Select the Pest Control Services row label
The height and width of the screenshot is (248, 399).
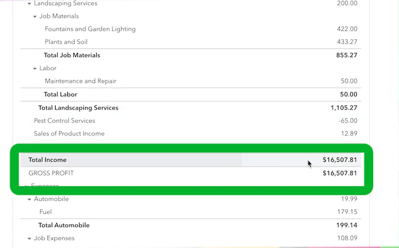65,121
